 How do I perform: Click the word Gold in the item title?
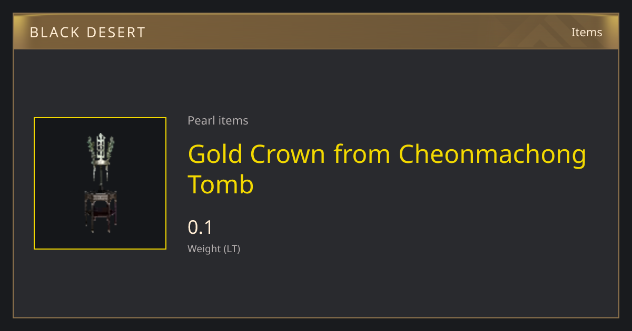coord(215,153)
